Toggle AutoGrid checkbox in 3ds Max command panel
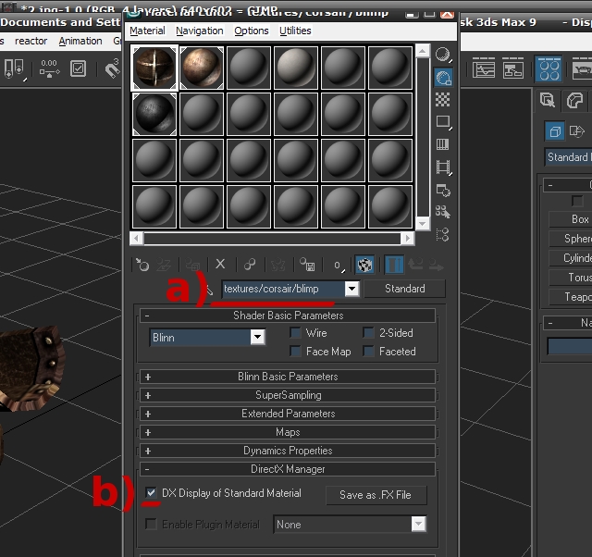 coord(577,201)
